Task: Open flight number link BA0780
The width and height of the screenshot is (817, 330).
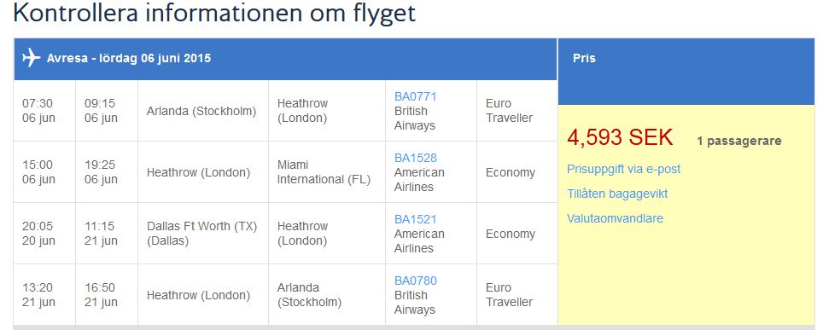Action: [x=415, y=281]
